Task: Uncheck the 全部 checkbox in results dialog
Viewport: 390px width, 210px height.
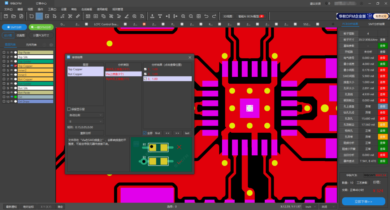Action: (x=145, y=133)
